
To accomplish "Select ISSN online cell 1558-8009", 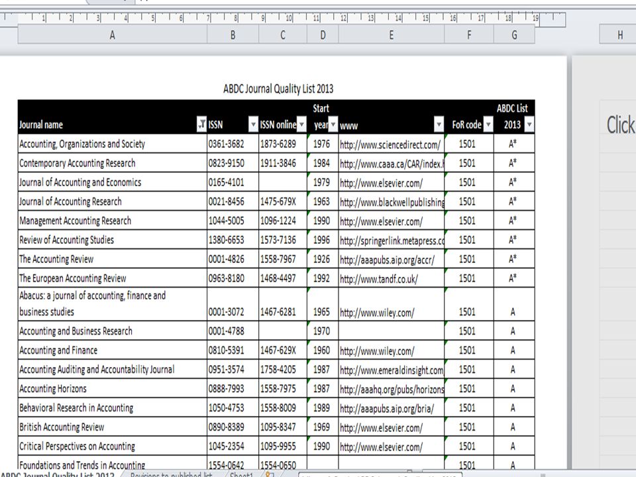I will (283, 407).
